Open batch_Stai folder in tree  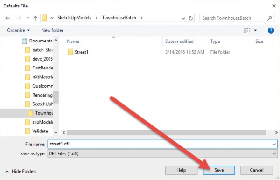point(39,50)
